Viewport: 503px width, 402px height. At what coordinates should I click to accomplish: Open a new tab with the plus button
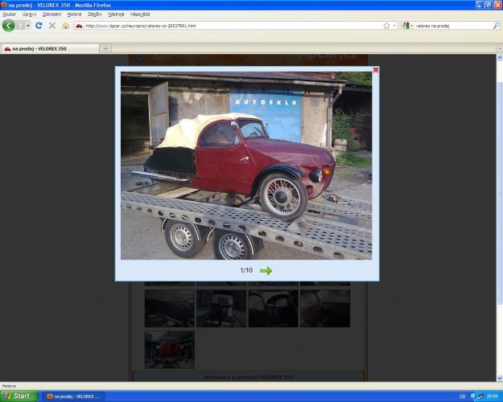105,49
